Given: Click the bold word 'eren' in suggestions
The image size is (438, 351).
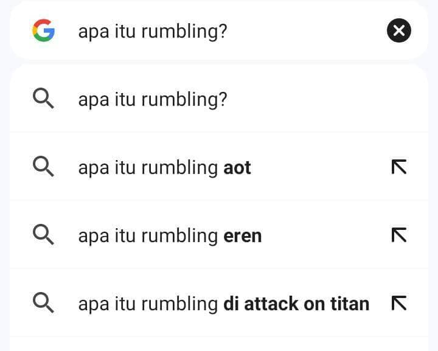Looking at the screenshot, I should (x=242, y=235).
